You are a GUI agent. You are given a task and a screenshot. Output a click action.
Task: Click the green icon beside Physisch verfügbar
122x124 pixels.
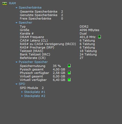(x=69, y=73)
